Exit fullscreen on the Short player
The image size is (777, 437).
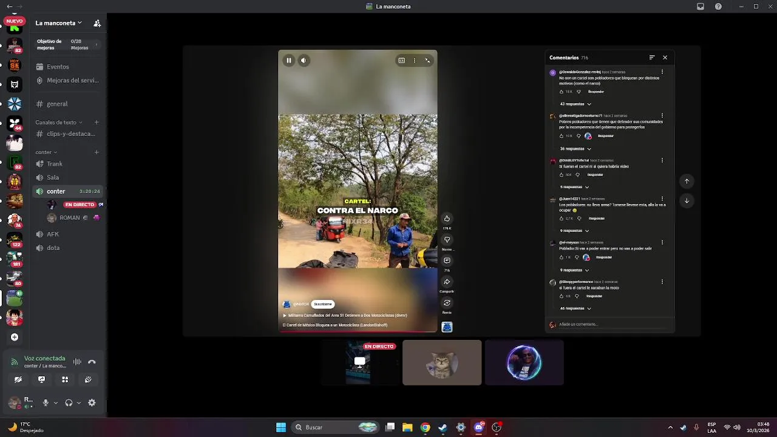click(427, 60)
